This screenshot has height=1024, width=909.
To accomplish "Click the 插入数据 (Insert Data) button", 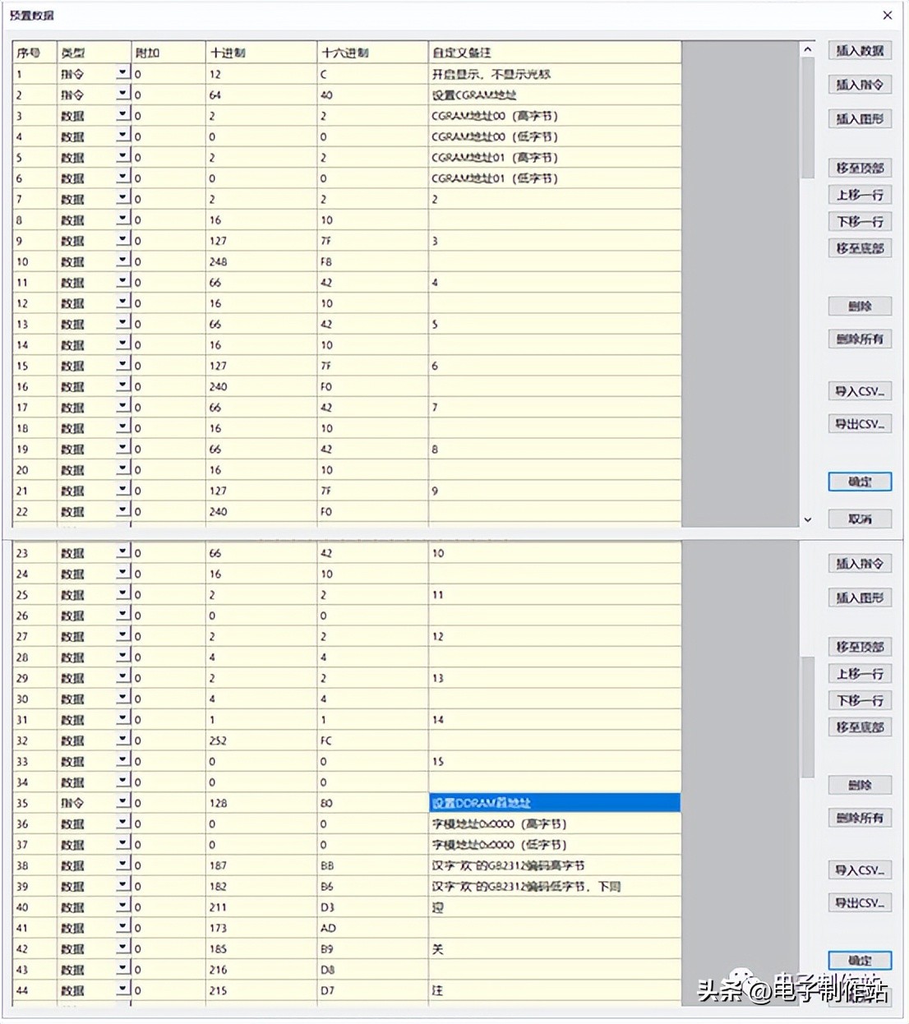I will point(859,50).
